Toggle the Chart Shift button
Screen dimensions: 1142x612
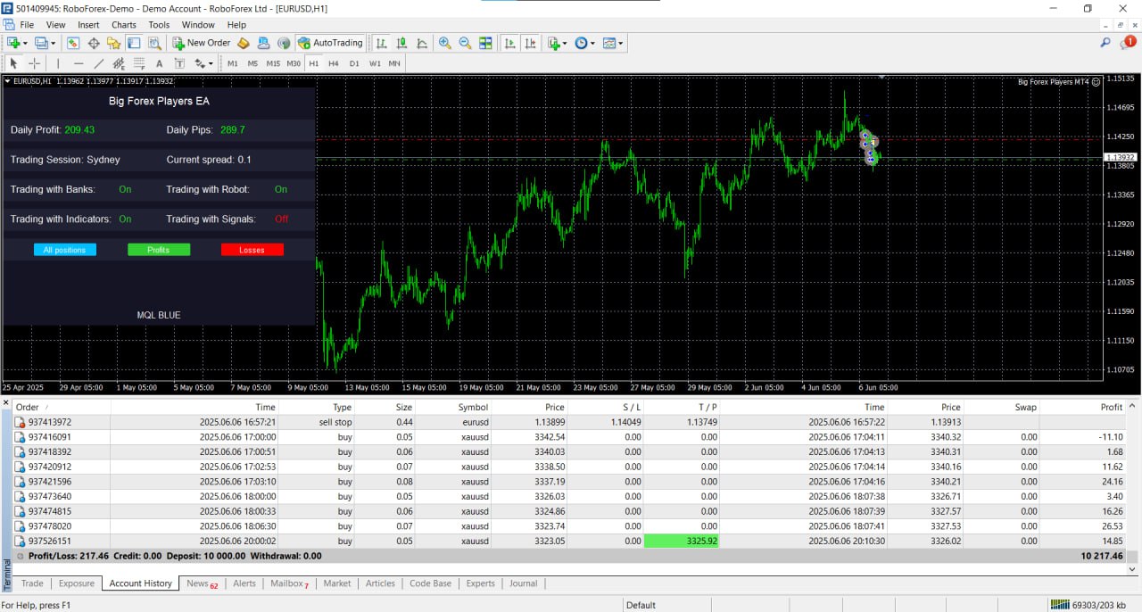(x=531, y=43)
